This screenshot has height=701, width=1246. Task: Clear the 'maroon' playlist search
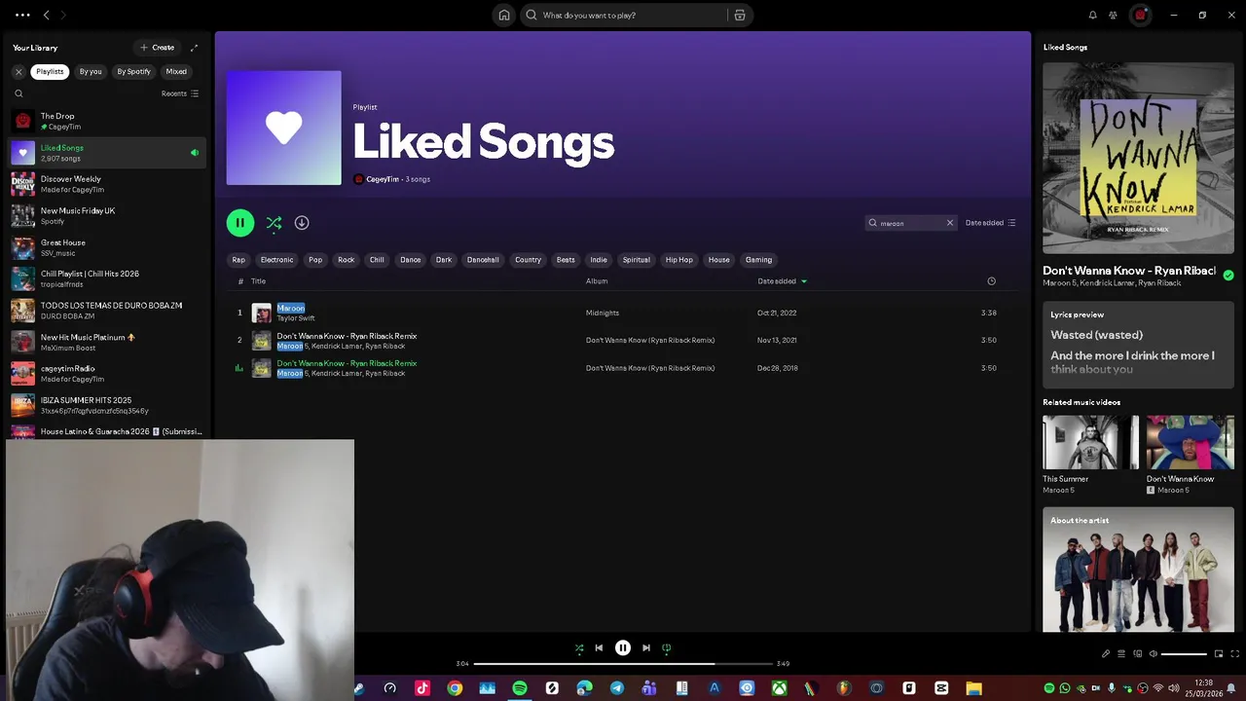coord(950,223)
